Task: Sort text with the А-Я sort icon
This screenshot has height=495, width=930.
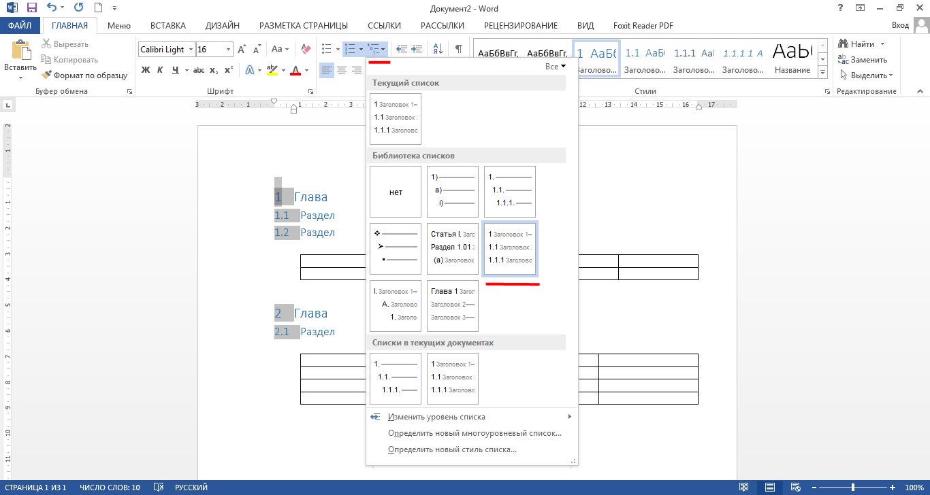Action: 438,49
